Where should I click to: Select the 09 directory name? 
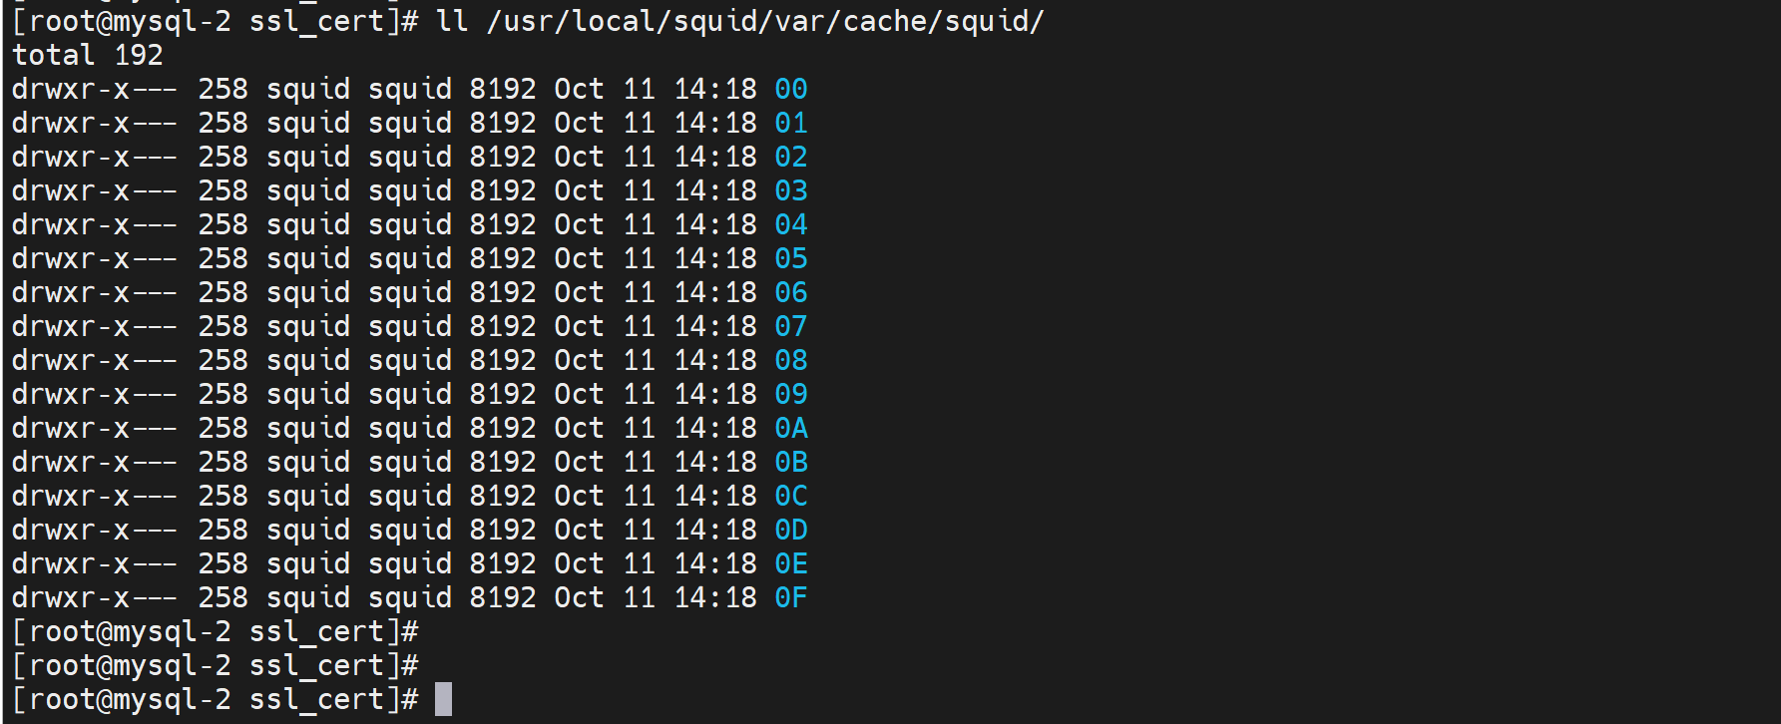790,395
